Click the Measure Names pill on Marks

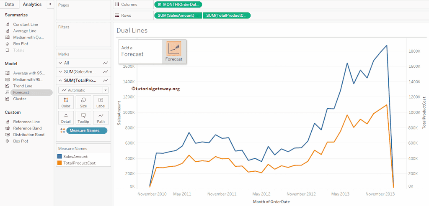pyautogui.click(x=87, y=130)
